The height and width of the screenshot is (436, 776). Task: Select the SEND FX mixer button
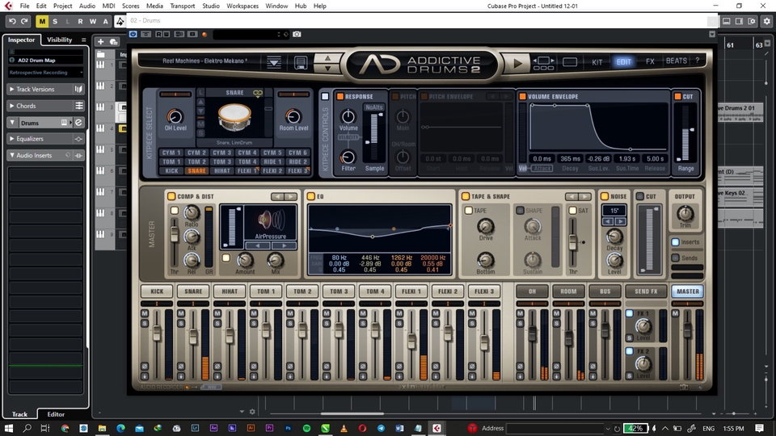[646, 291]
